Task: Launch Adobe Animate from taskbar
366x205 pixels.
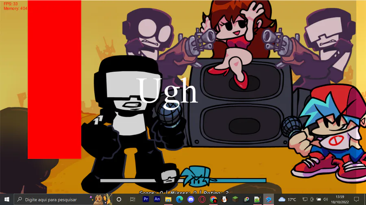Action: tap(157, 199)
